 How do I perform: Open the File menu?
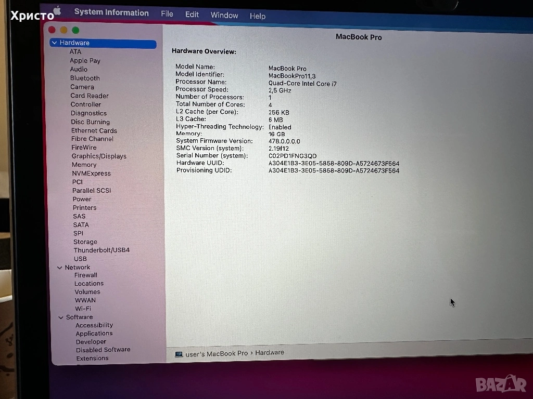(x=167, y=14)
